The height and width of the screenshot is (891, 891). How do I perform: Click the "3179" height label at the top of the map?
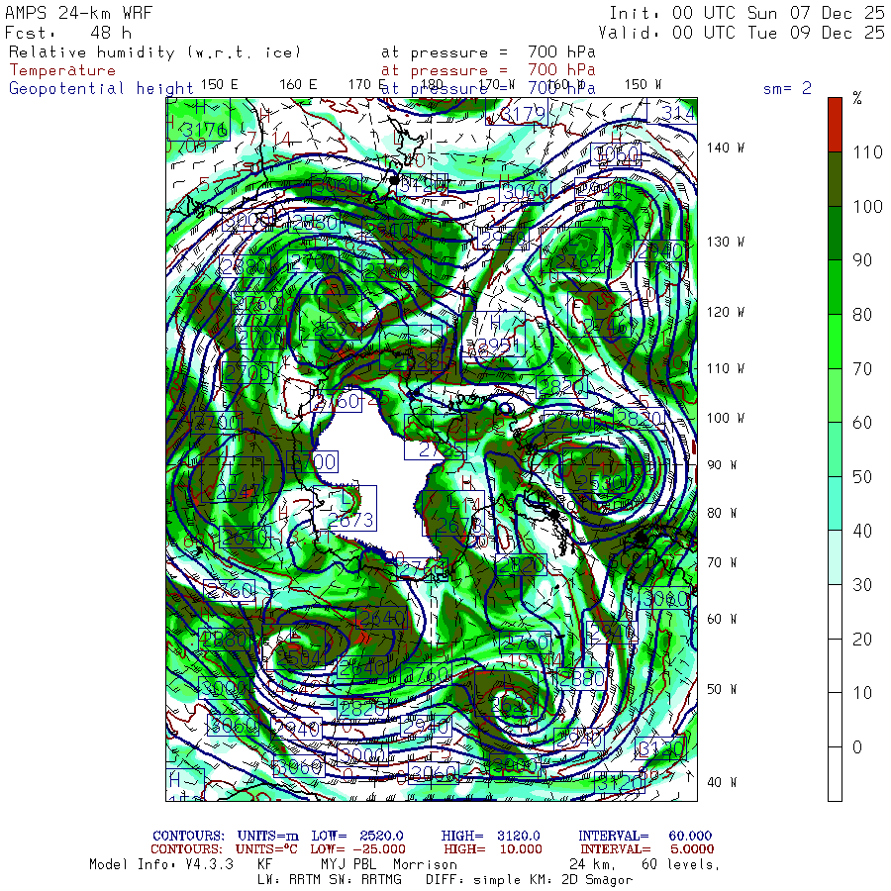523,114
